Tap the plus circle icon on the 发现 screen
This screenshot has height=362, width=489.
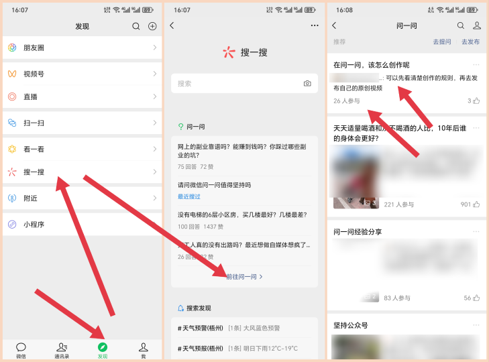click(152, 26)
